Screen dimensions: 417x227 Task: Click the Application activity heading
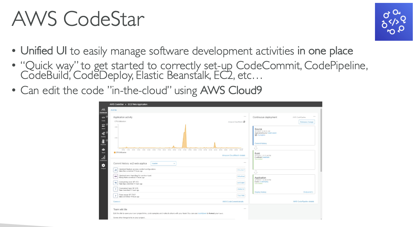[123, 117]
